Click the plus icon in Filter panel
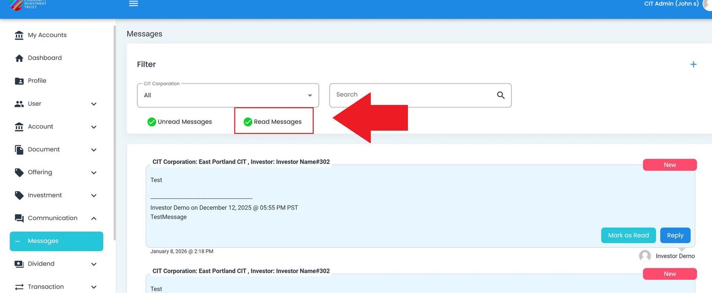Screen dimensions: 712x293 (693, 64)
